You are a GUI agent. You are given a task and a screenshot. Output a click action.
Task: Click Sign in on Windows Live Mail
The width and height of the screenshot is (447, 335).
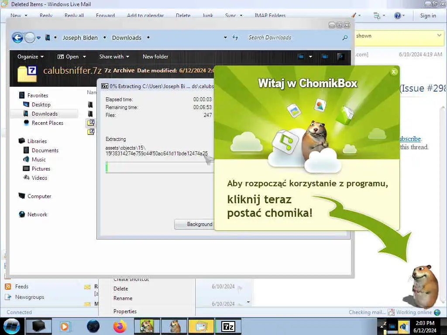pyautogui.click(x=428, y=16)
